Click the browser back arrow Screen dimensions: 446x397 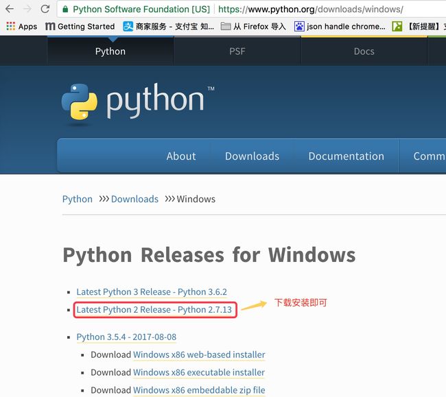tap(10, 9)
